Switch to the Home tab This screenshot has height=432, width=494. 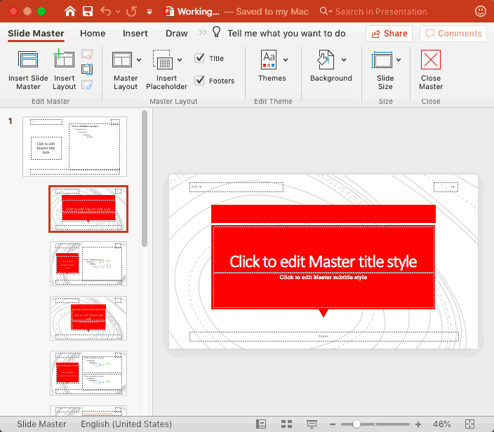(x=93, y=33)
